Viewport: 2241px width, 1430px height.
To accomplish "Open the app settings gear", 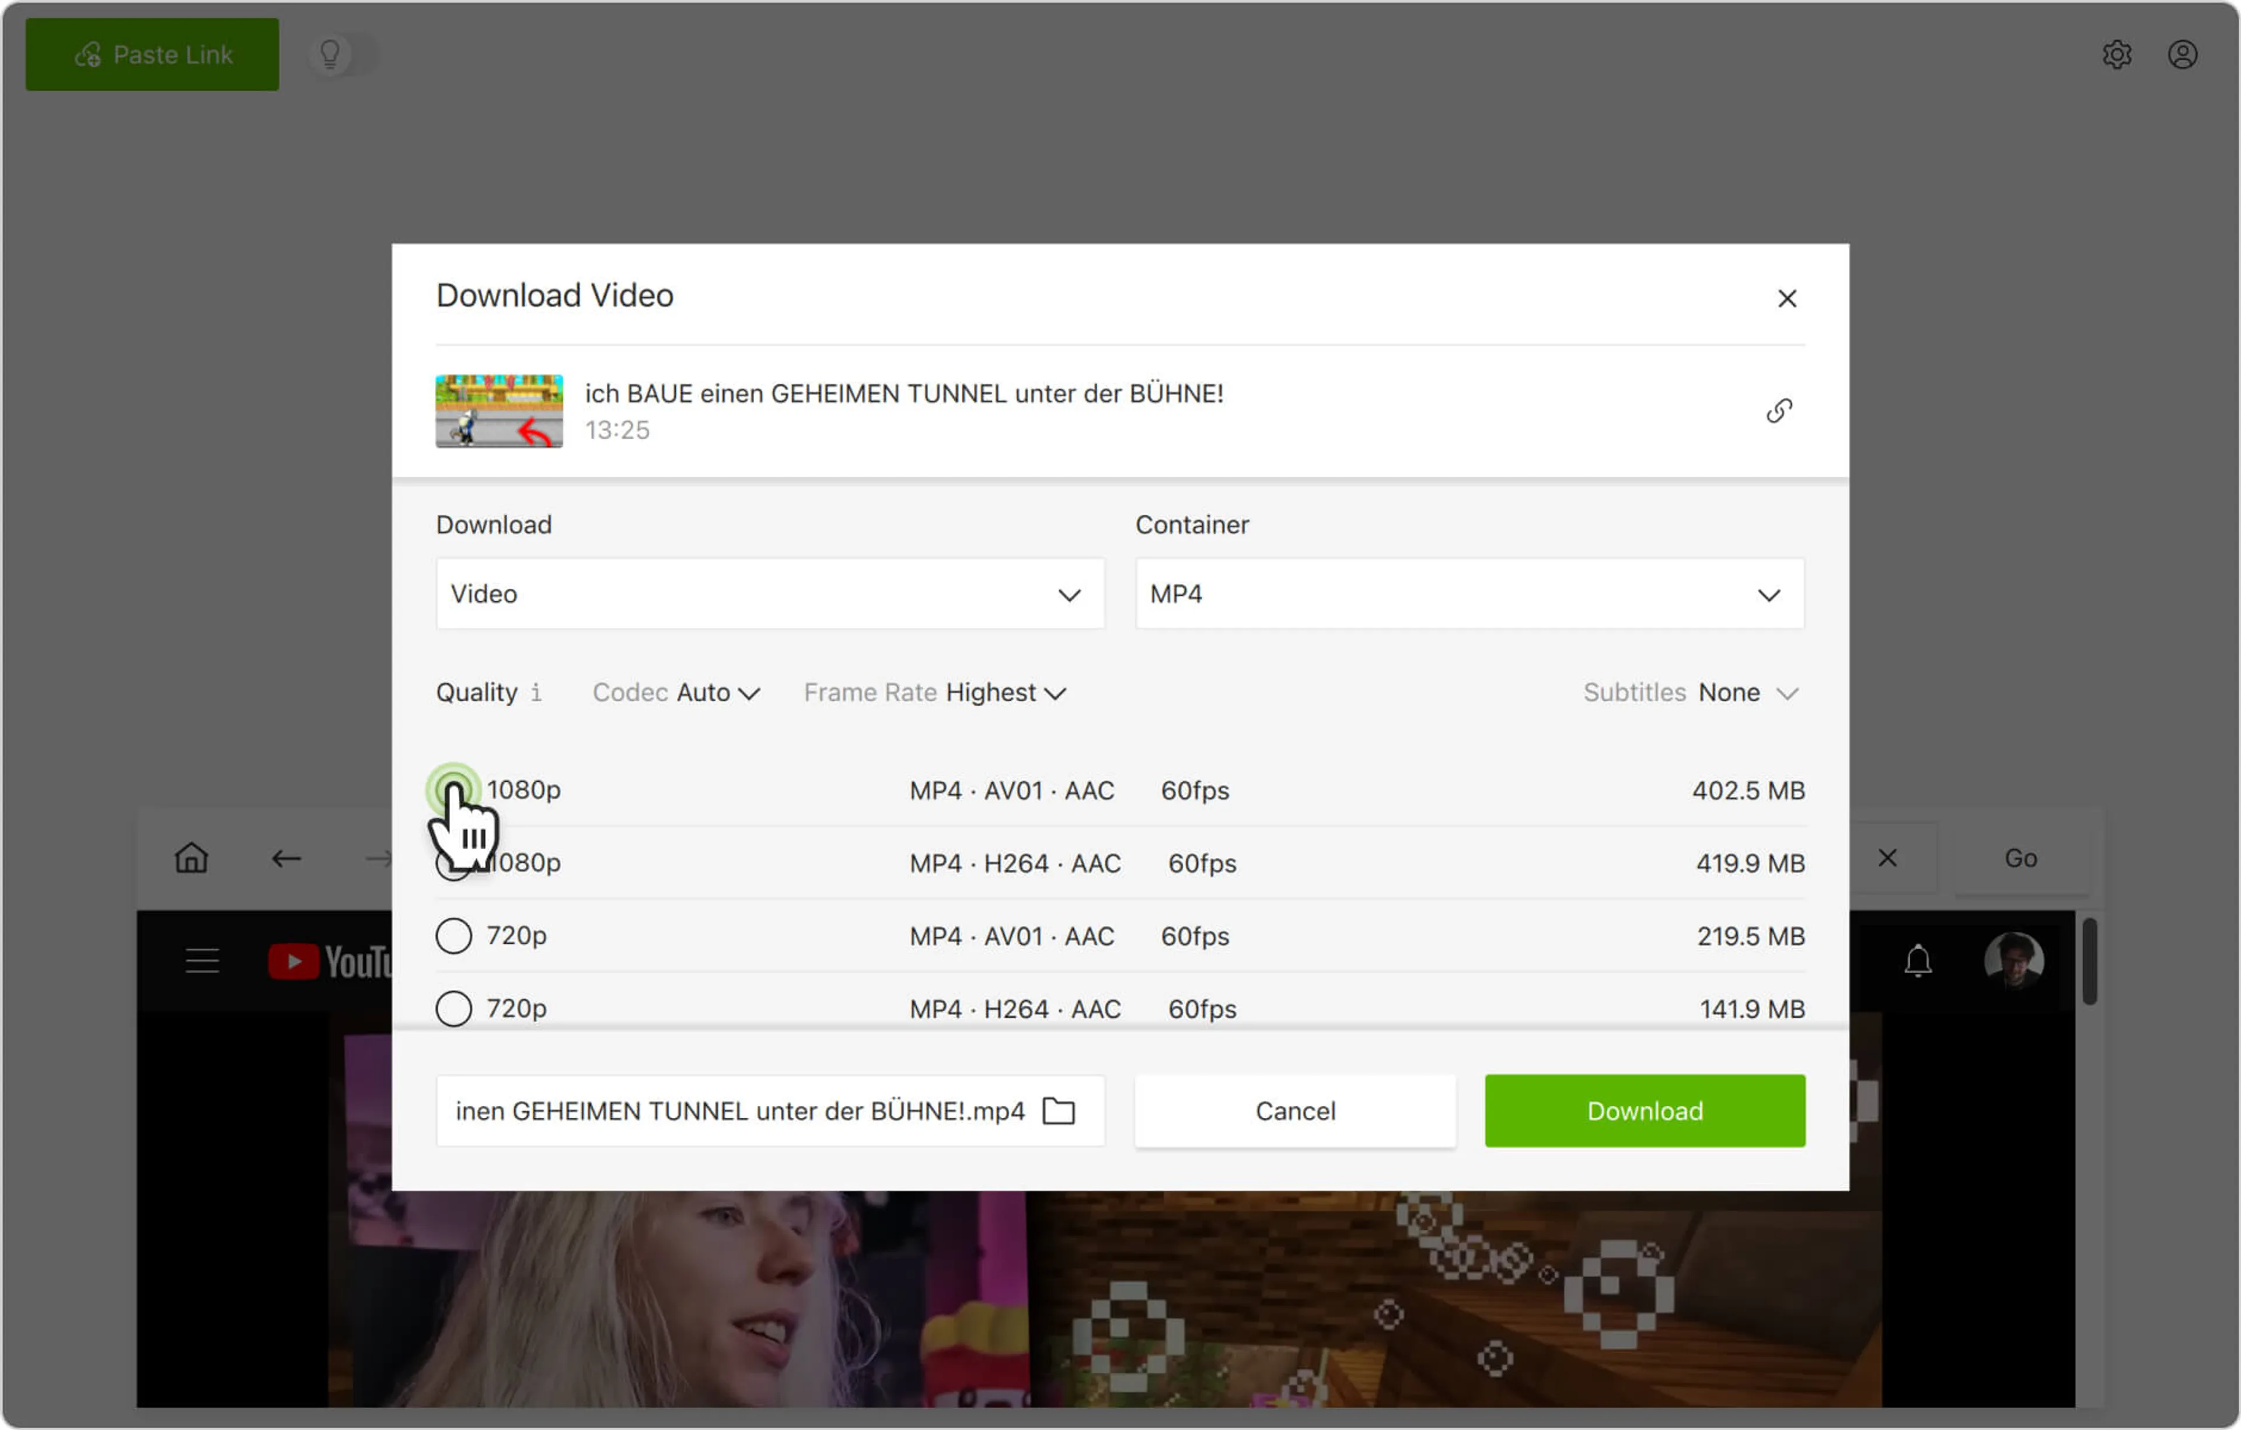I will coord(2118,54).
